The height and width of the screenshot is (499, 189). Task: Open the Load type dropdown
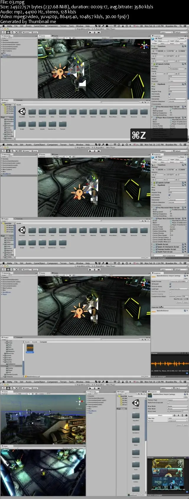point(178,288)
